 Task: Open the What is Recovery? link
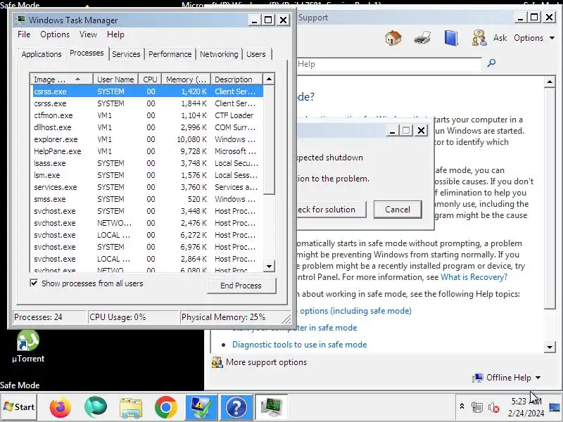pos(474,277)
